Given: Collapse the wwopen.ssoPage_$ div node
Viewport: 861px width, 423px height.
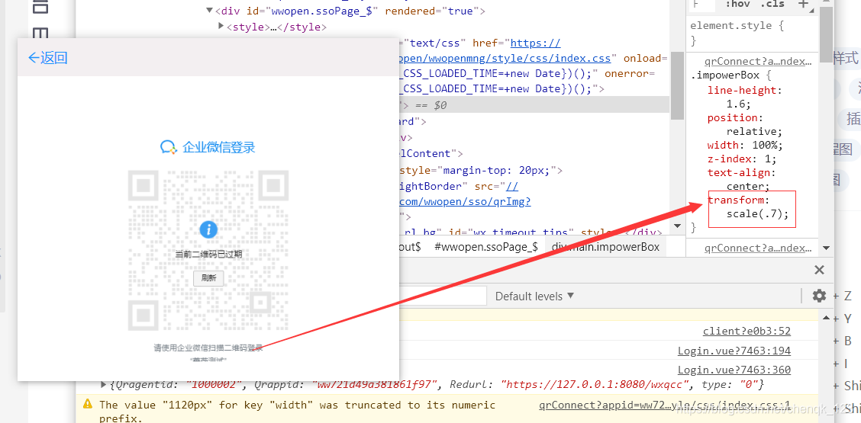Looking at the screenshot, I should 209,10.
